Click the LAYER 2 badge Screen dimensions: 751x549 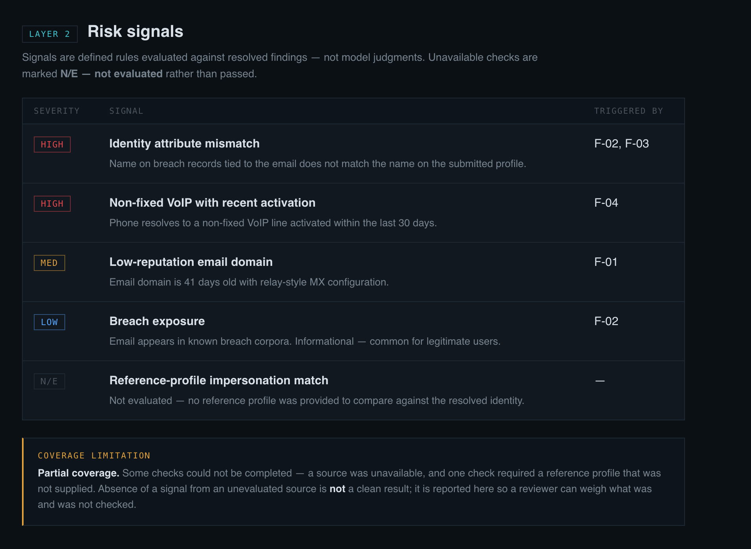pos(50,34)
